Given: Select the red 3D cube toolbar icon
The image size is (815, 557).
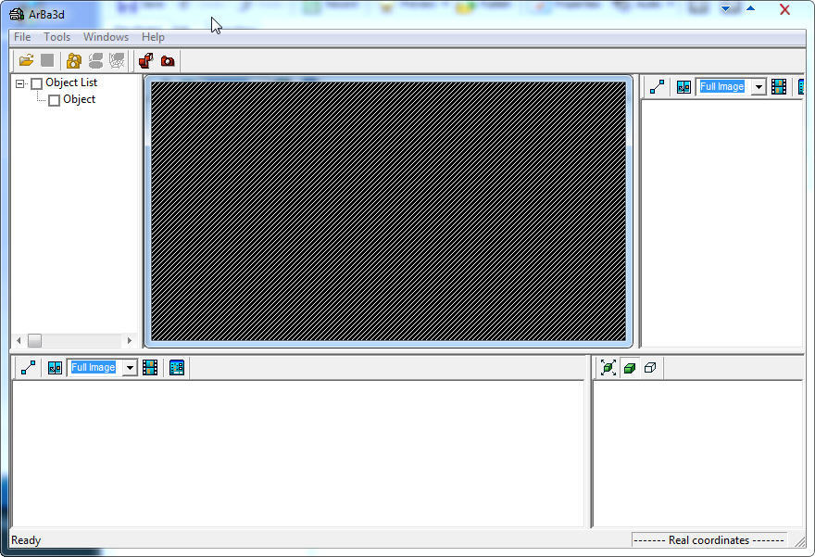Looking at the screenshot, I should 145,60.
